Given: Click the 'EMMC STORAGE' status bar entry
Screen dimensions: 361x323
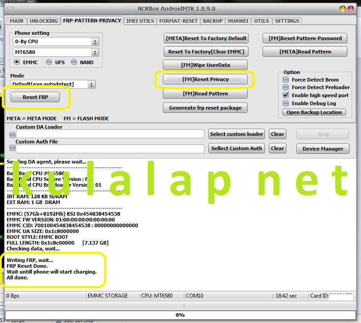Looking at the screenshot, I should pos(108,295).
